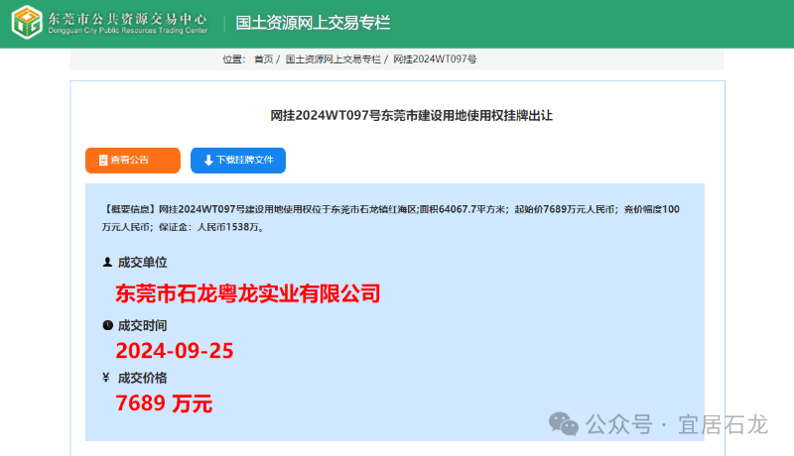Click the clock icon beside 成交时间
Viewport: 794px width, 456px height.
coord(107,325)
